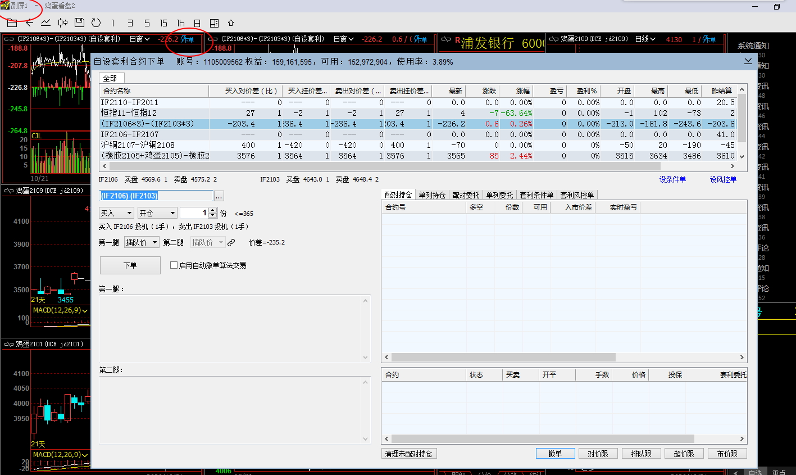Expand the 第一腿 插队价 price dropdown
This screenshot has height=475, width=796.
tap(155, 242)
